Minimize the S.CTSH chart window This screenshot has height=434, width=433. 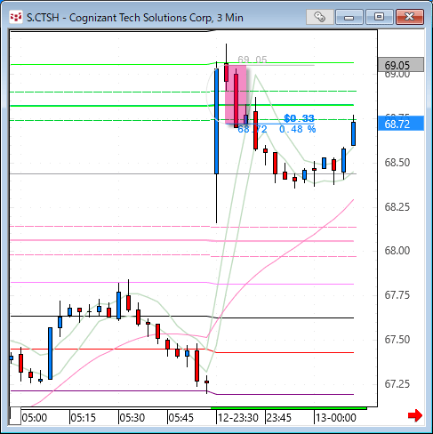coord(349,17)
